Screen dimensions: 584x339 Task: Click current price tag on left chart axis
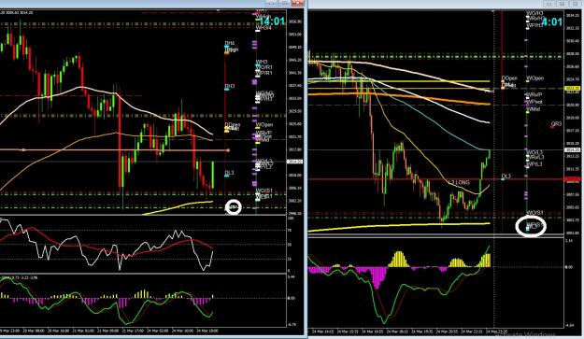(x=294, y=162)
